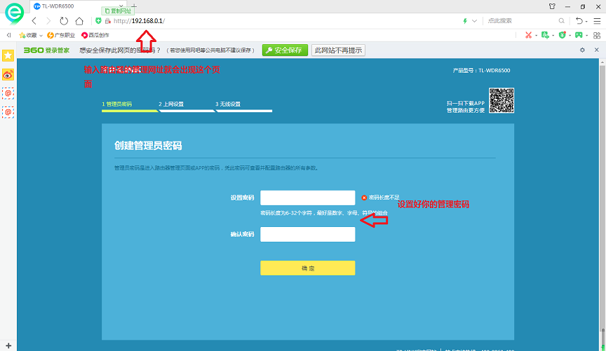Open the Weibo sidebar icon
The height and width of the screenshot is (351, 606).
coord(8,74)
